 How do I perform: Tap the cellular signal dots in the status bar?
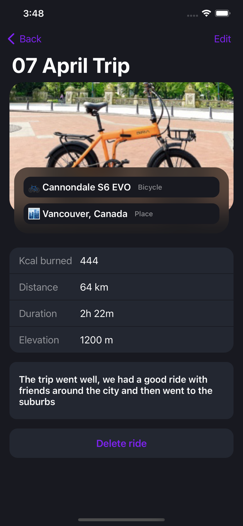(x=192, y=15)
